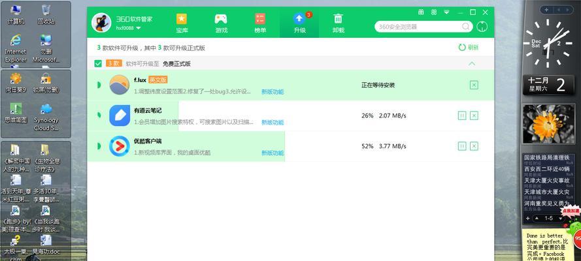Viewport: 581px width, 261px height.
Task: Open 向日葵9 desktop icon
Action: [x=16, y=82]
